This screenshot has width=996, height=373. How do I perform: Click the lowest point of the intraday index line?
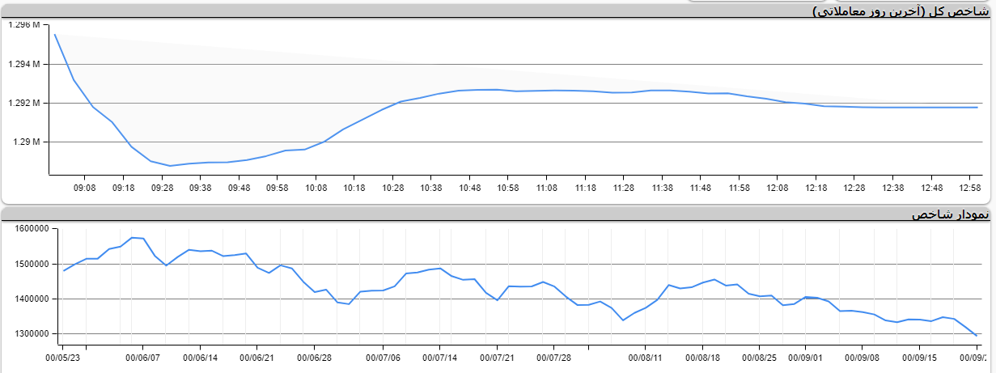170,165
